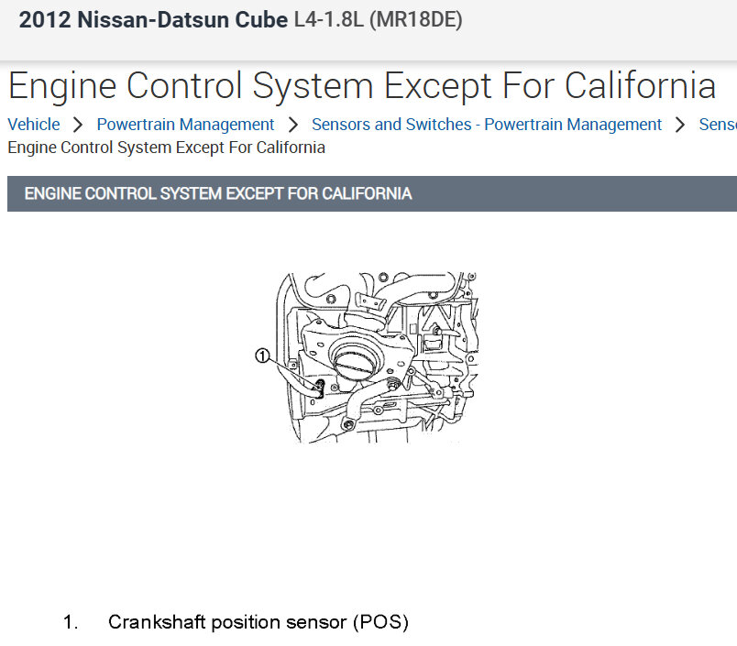Open Sensors and Switches - Powertrain Management link
737x646 pixels.
[x=487, y=125]
